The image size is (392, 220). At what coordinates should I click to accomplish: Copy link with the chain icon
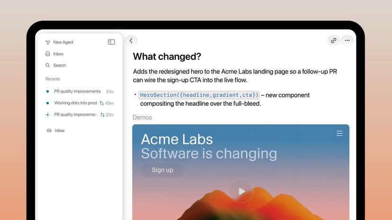point(333,41)
